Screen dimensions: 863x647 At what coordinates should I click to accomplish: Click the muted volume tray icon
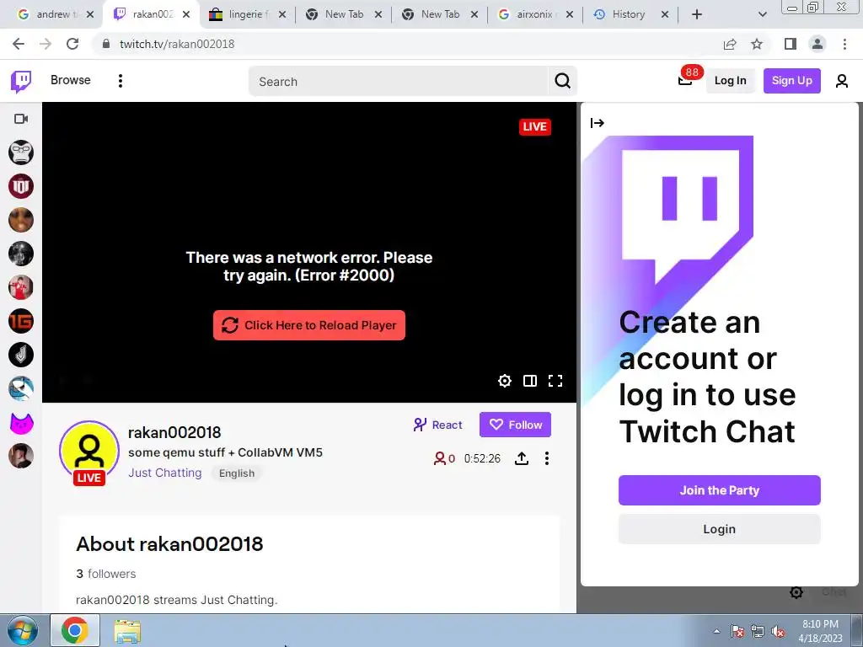coord(778,631)
